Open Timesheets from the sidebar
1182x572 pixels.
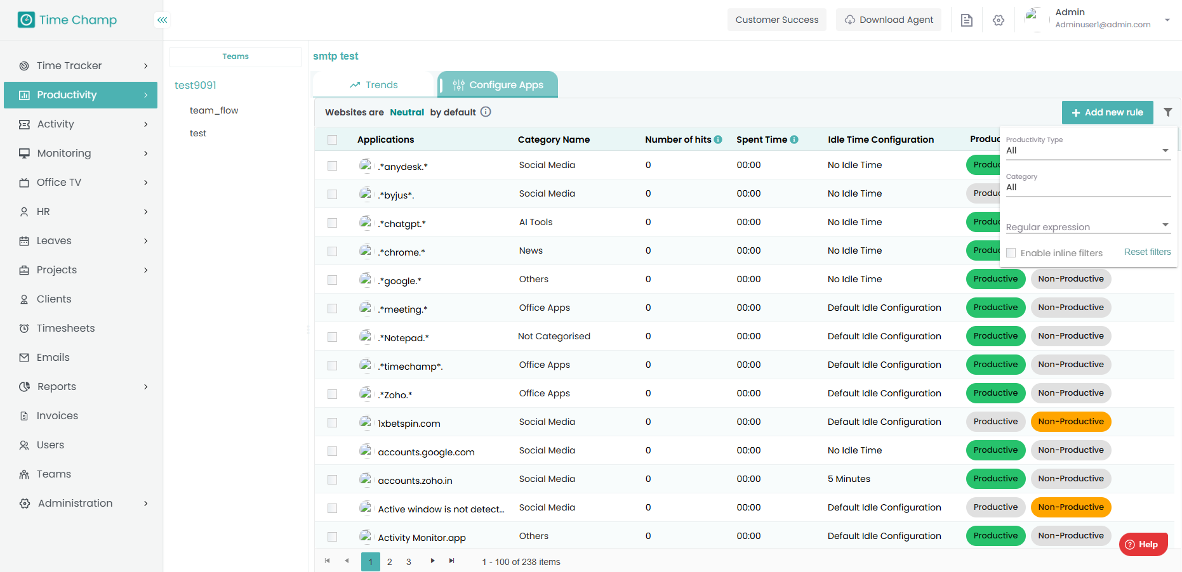[x=65, y=328]
